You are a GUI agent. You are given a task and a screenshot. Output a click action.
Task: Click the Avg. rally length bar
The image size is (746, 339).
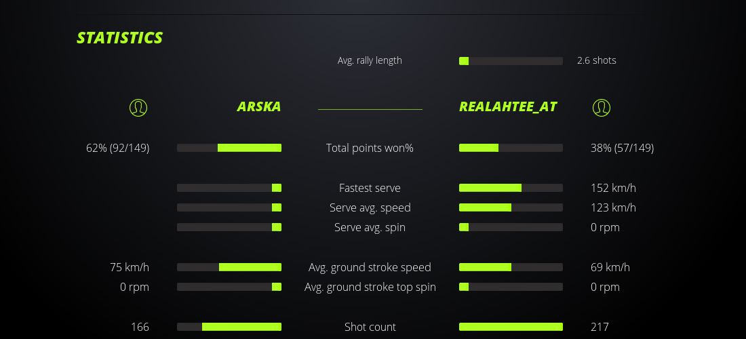point(511,61)
